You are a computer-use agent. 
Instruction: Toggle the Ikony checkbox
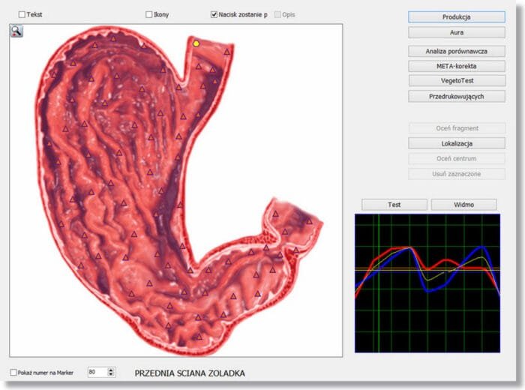tap(149, 14)
